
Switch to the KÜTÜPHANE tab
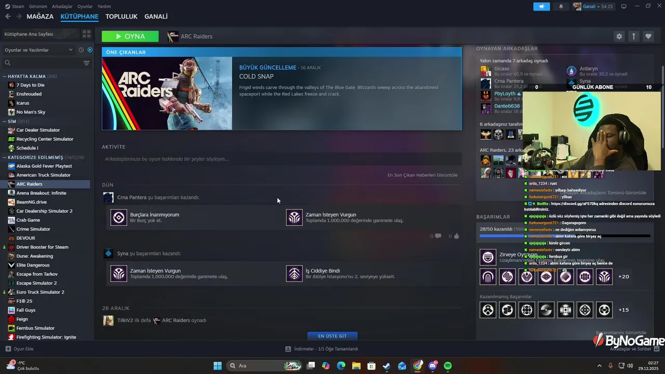pos(79,17)
